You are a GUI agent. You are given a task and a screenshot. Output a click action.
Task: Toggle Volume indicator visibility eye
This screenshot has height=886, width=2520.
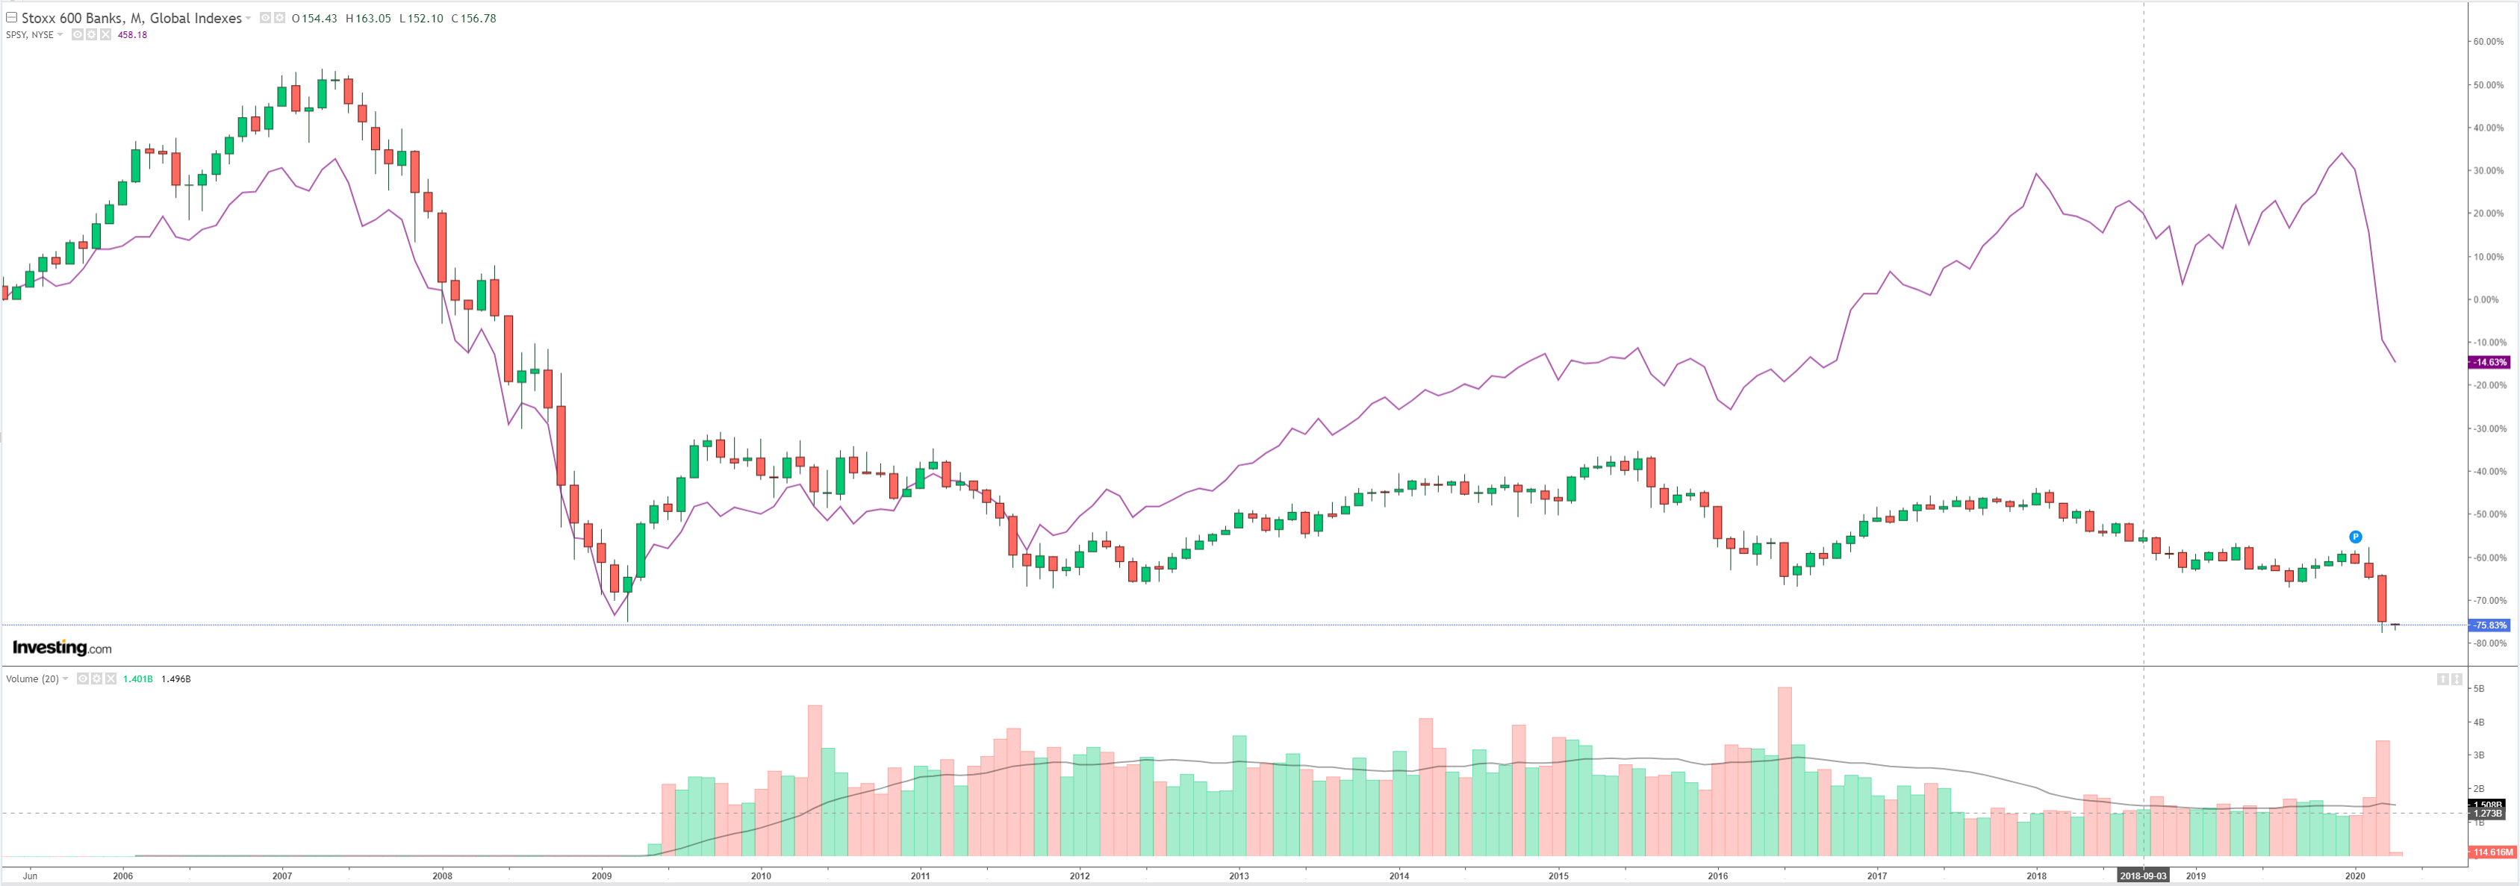coord(82,678)
